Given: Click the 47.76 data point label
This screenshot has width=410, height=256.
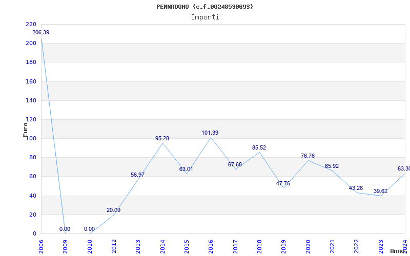Looking at the screenshot, I should tap(283, 183).
